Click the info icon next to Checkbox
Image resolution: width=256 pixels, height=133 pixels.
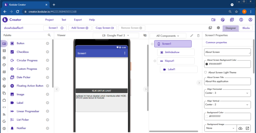point(47,52)
